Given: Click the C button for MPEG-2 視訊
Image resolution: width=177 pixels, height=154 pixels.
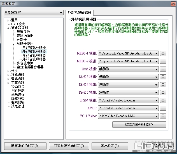Looking at the screenshot, I should point(163,61).
